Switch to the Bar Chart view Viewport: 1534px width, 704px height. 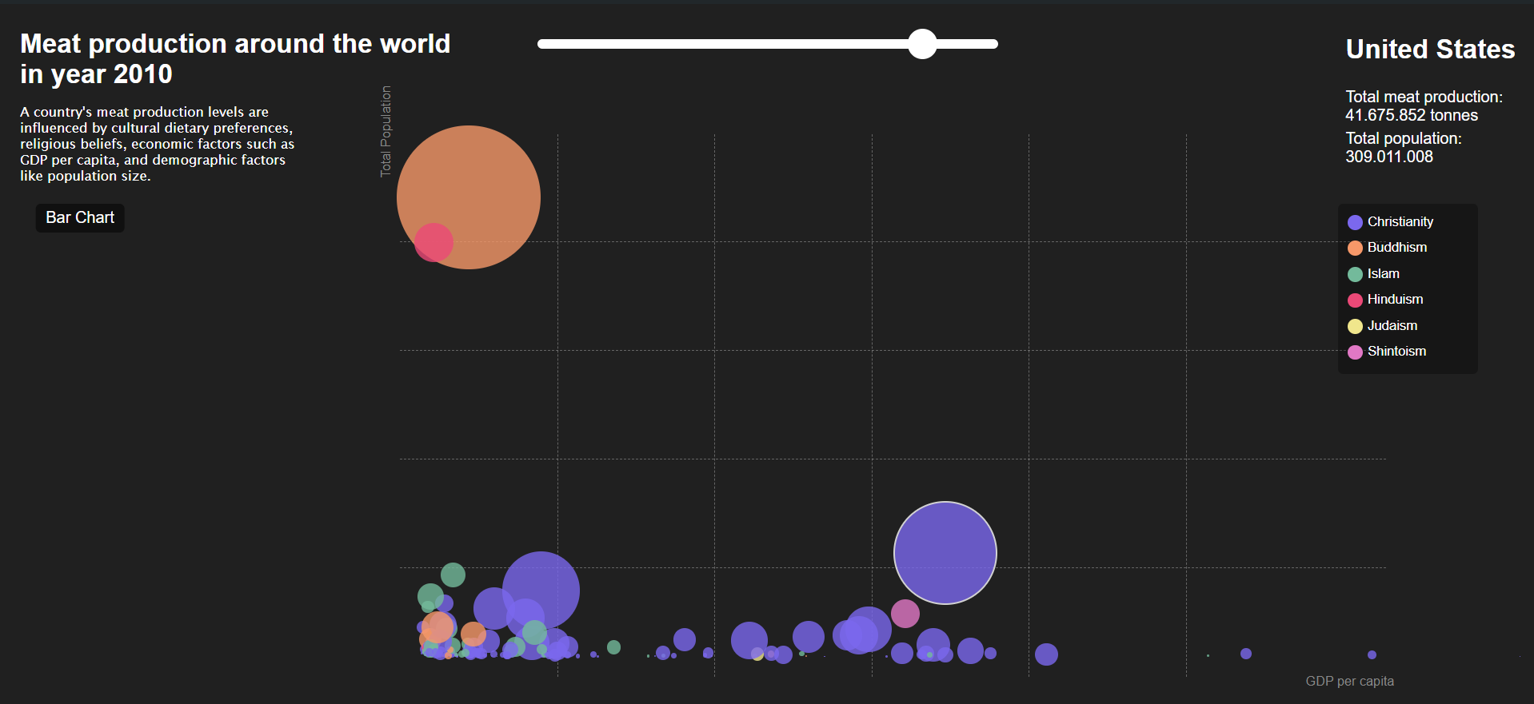[x=80, y=218]
